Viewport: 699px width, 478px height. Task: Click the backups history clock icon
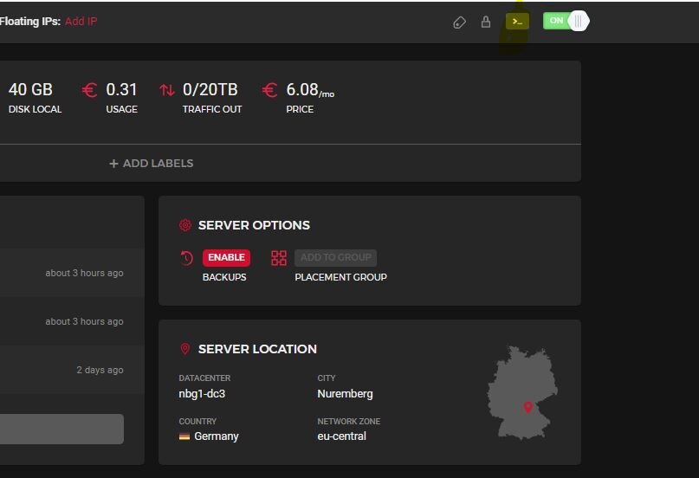point(187,258)
